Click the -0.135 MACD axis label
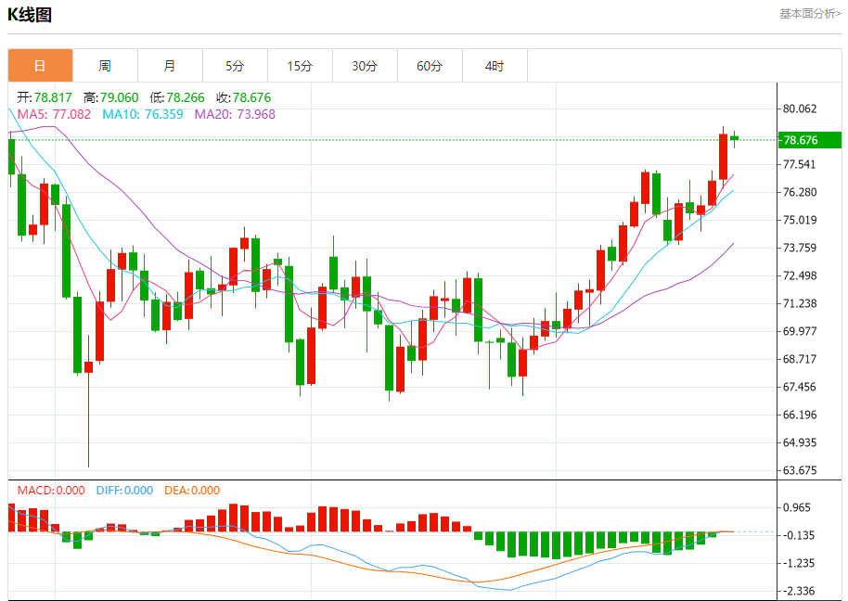 (x=798, y=535)
